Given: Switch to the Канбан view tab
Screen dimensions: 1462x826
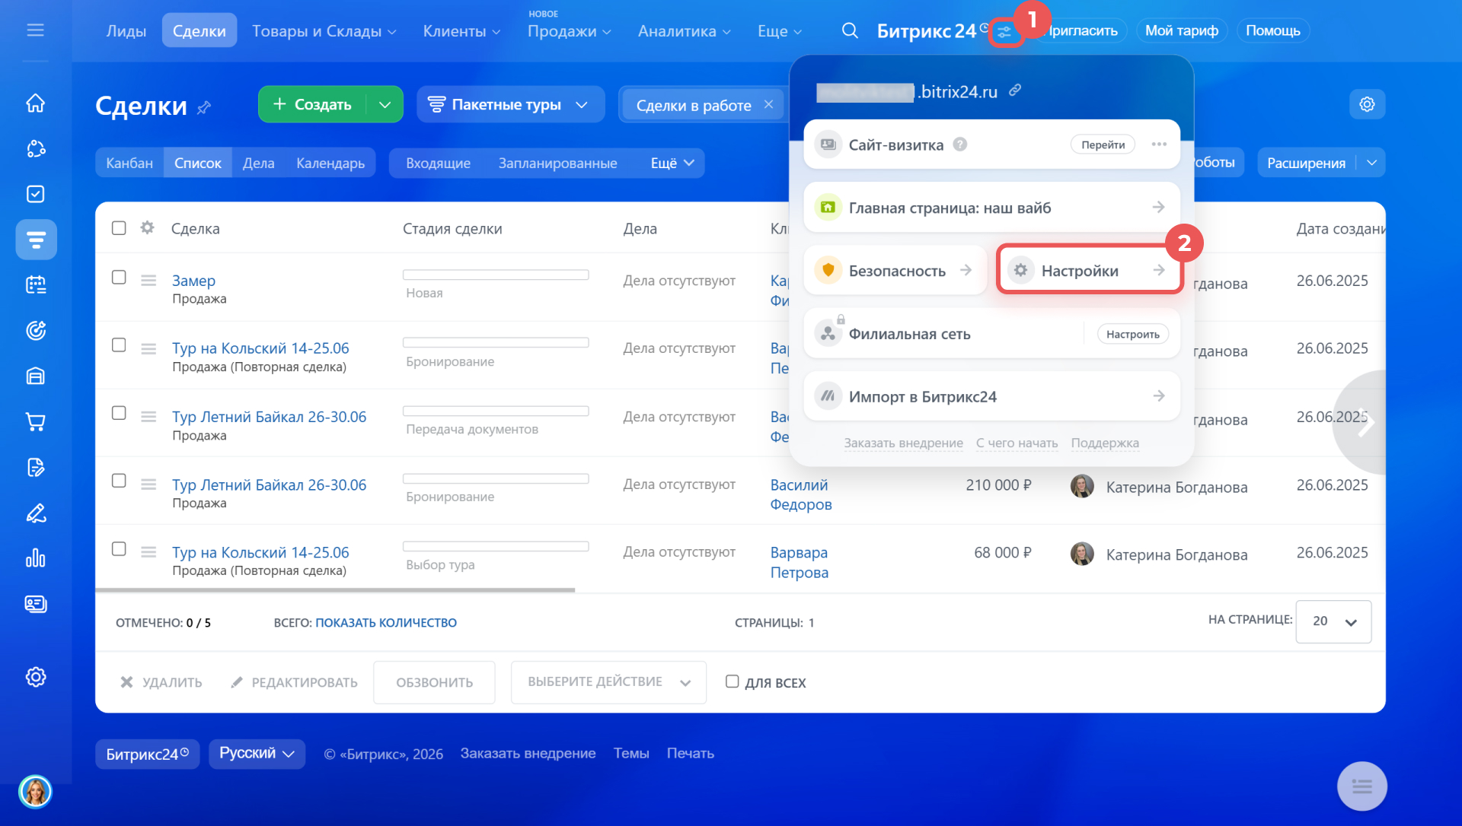Looking at the screenshot, I should (129, 163).
